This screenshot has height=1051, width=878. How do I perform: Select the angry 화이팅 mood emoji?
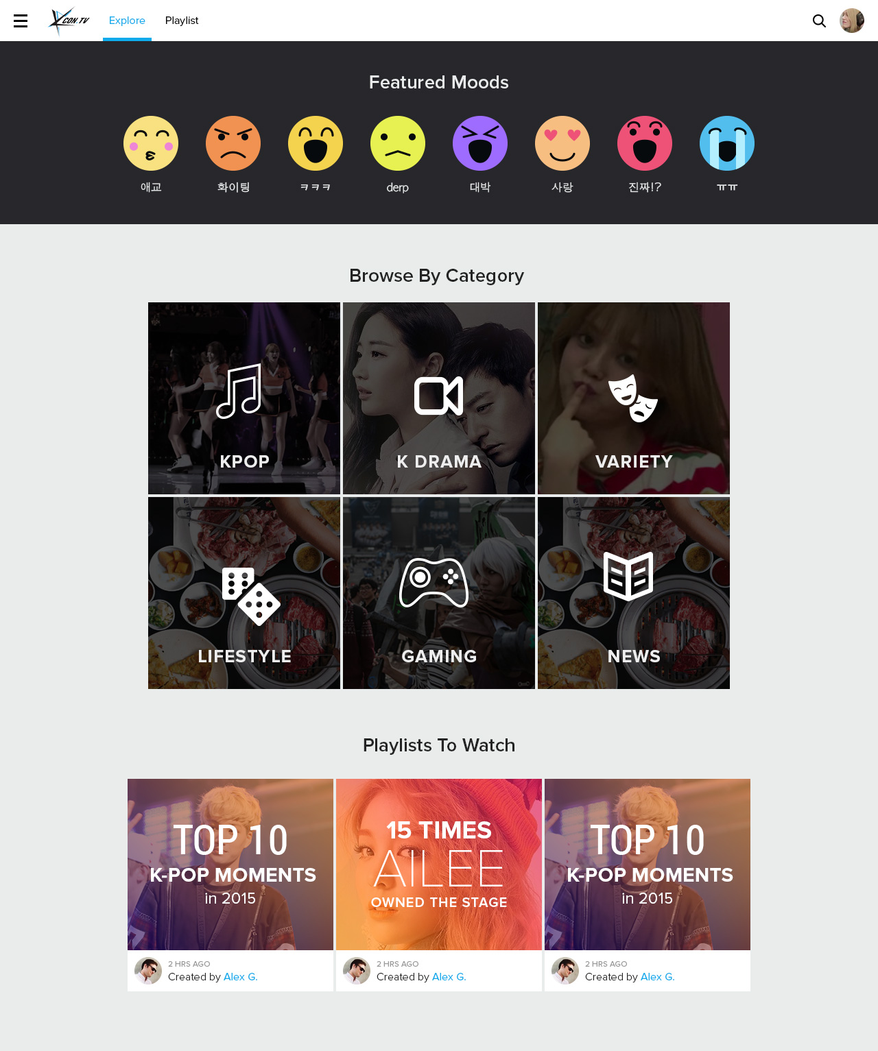233,143
